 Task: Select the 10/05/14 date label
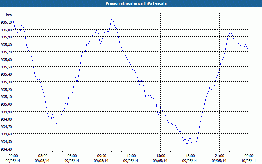click(249, 161)
